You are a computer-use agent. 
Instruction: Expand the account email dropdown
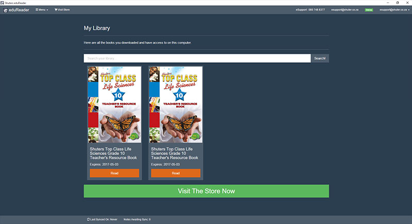(394, 10)
